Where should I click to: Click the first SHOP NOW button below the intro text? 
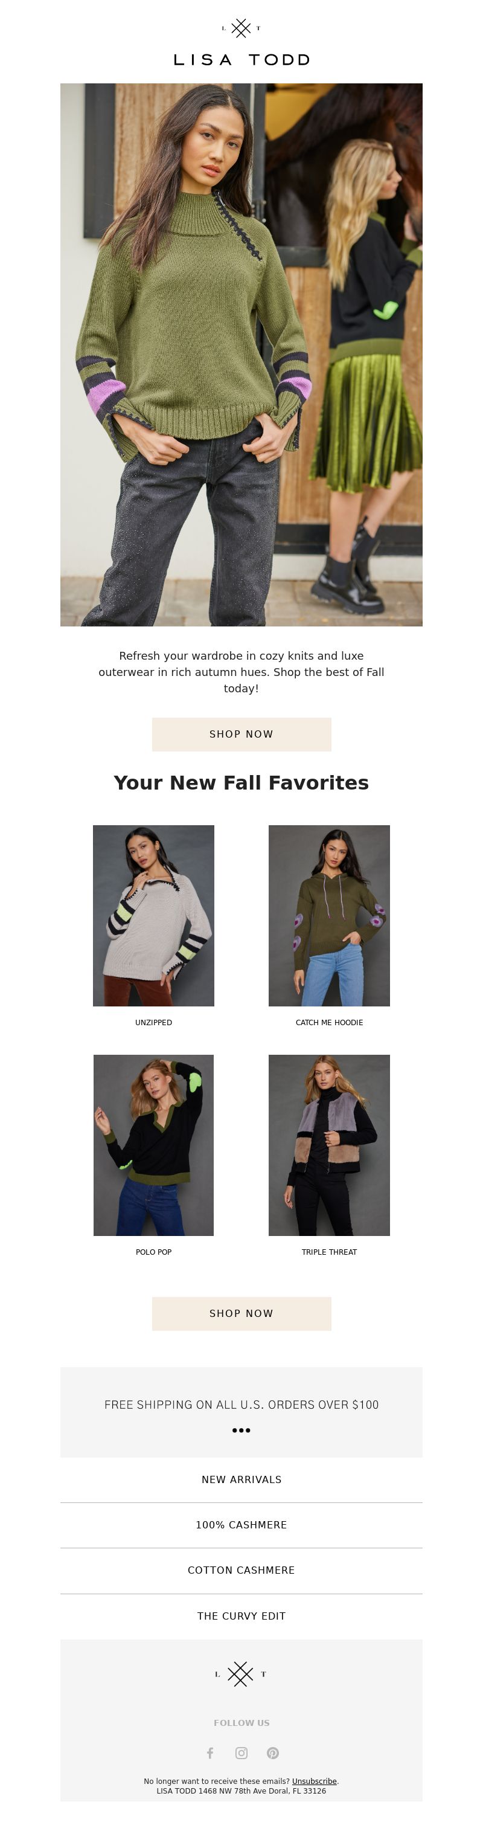tap(241, 734)
